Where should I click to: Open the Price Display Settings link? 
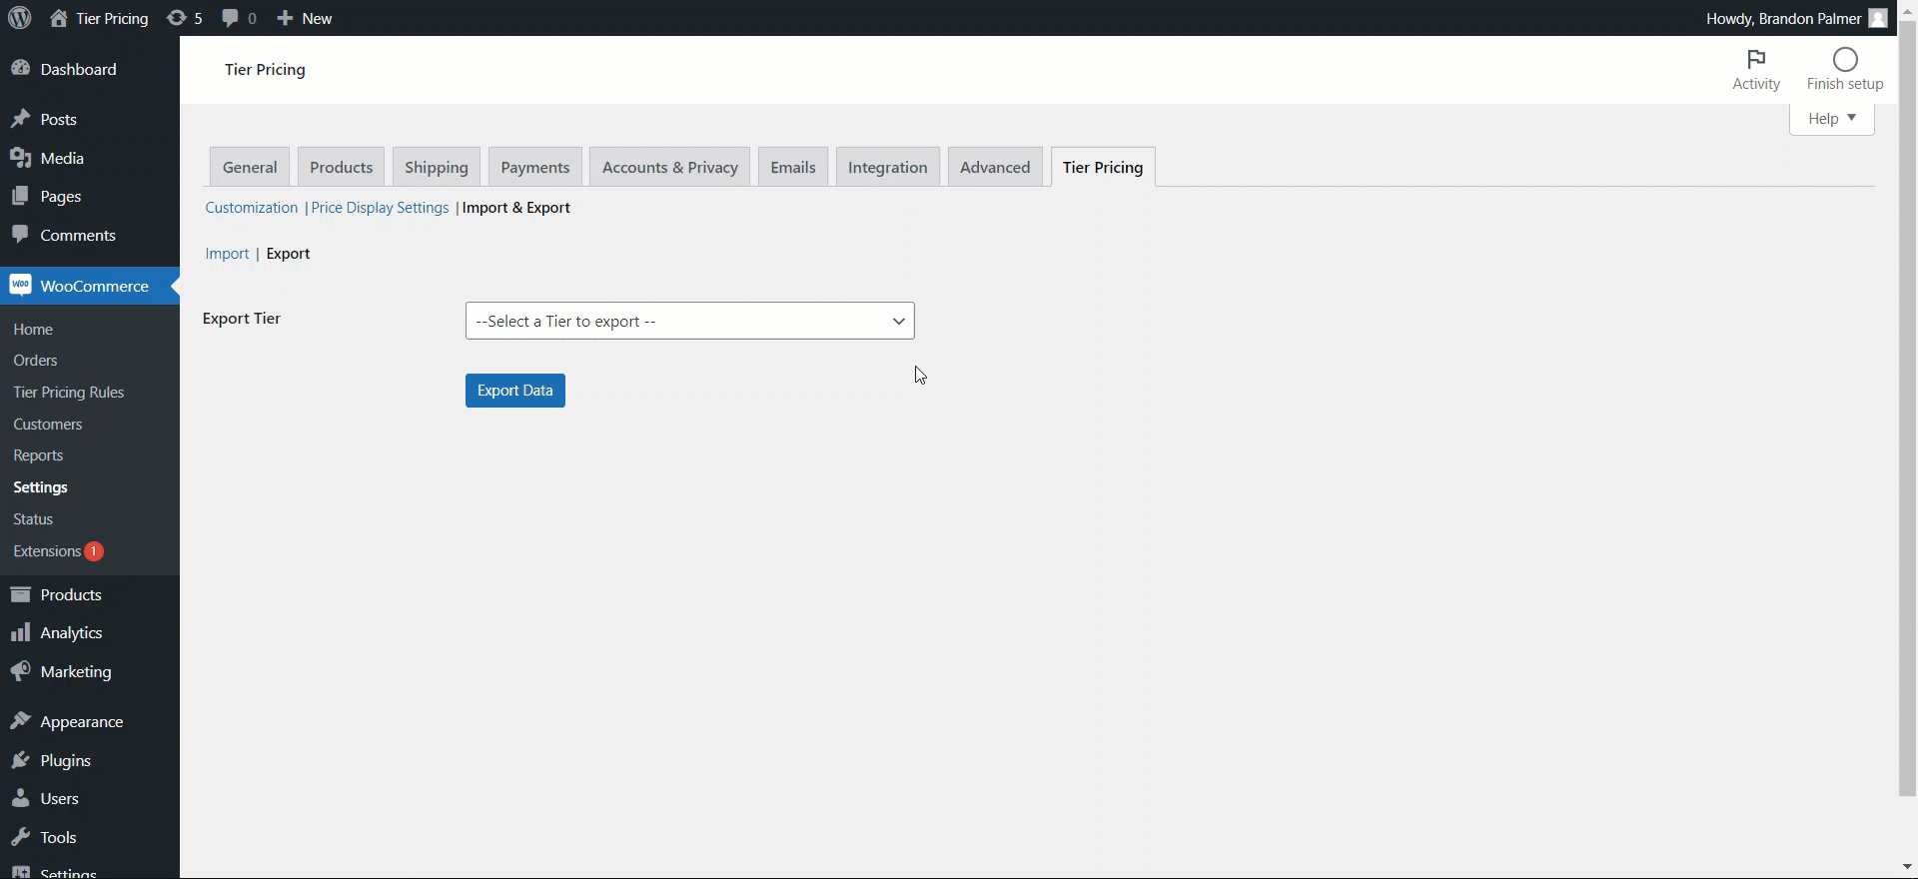pyautogui.click(x=380, y=208)
